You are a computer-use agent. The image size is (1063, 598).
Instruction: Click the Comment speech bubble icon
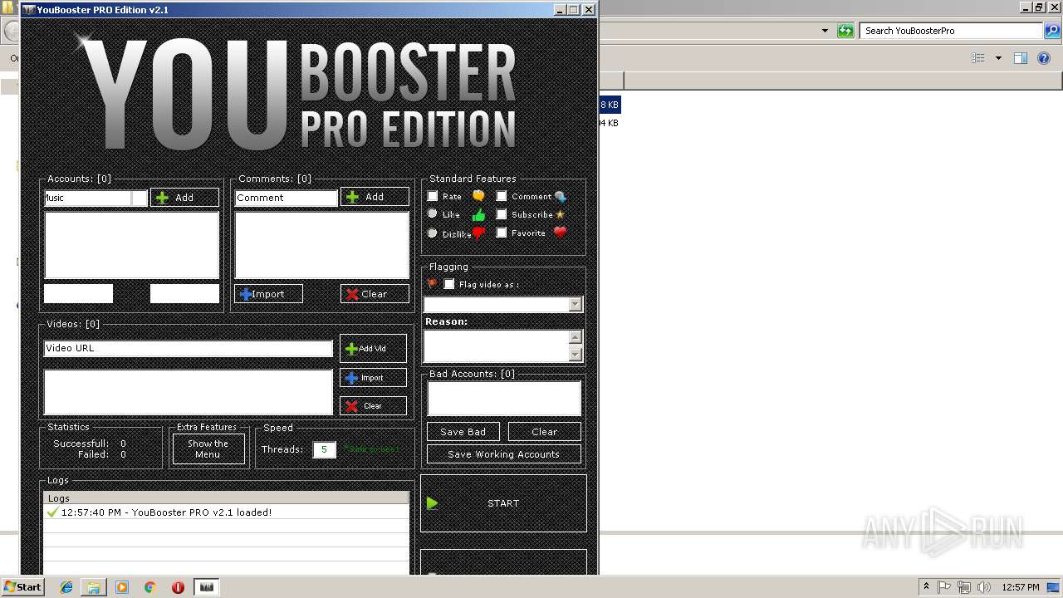(x=561, y=197)
